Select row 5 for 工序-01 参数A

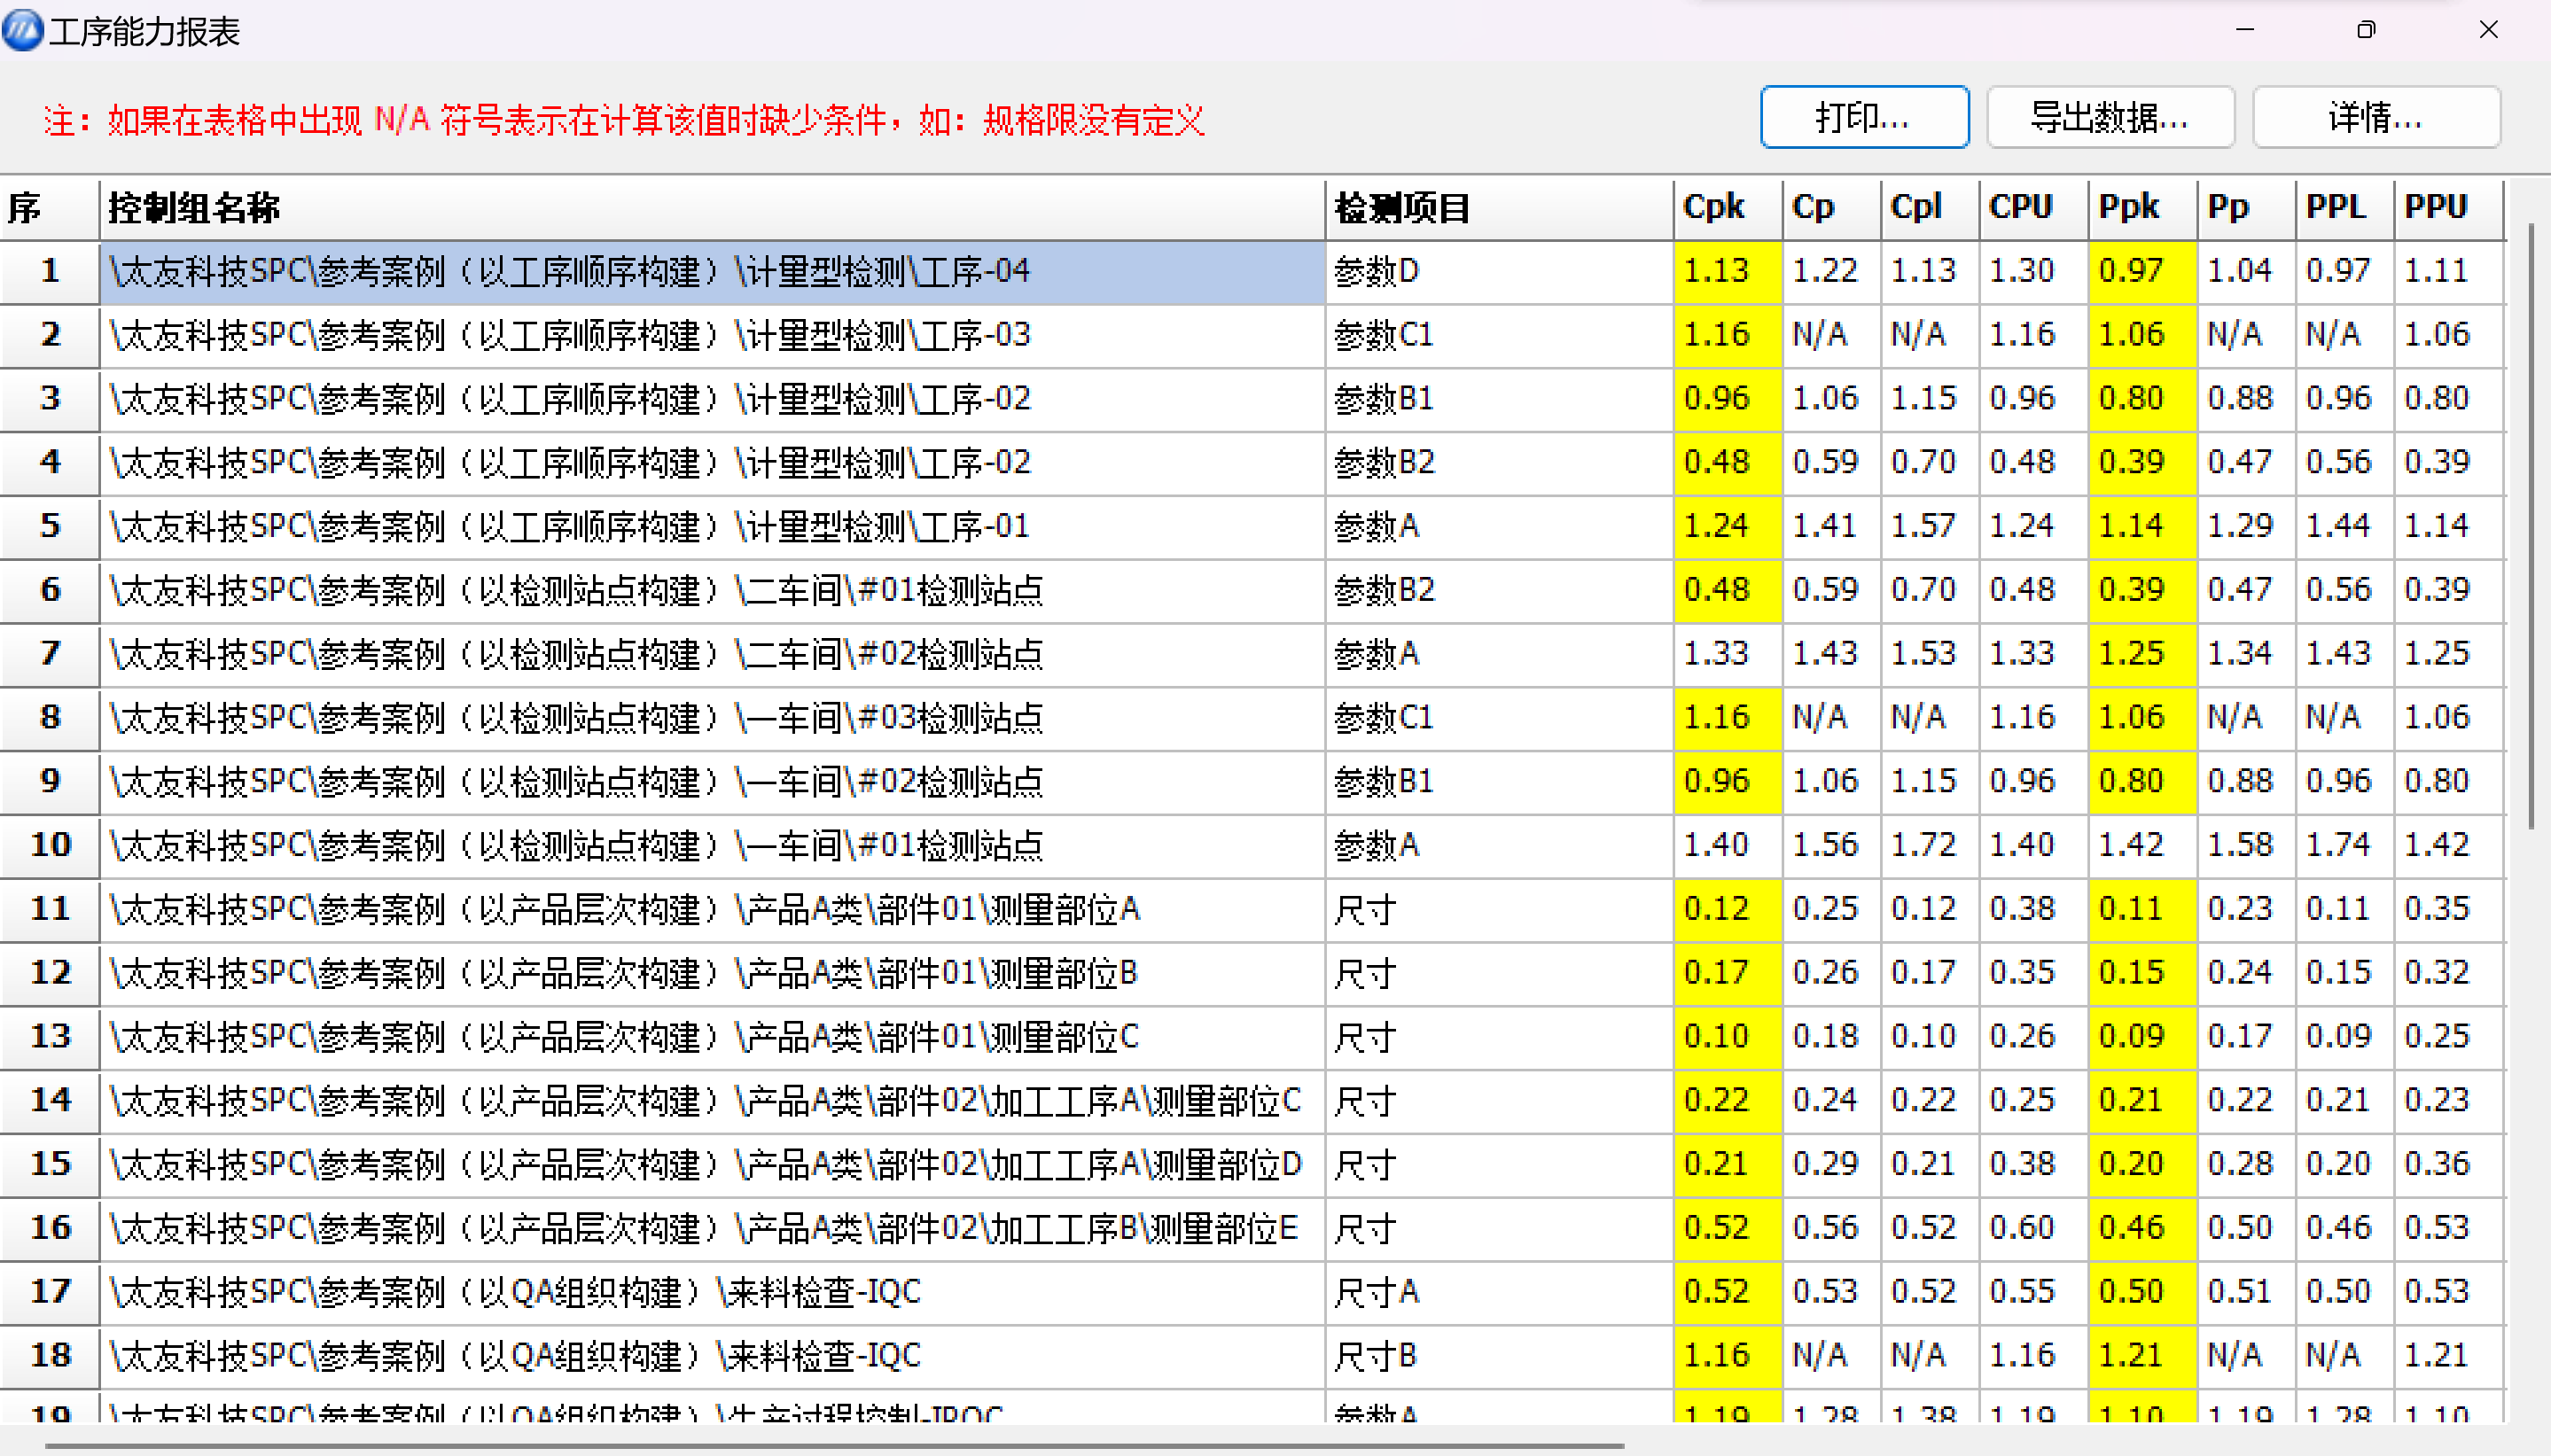(700, 526)
